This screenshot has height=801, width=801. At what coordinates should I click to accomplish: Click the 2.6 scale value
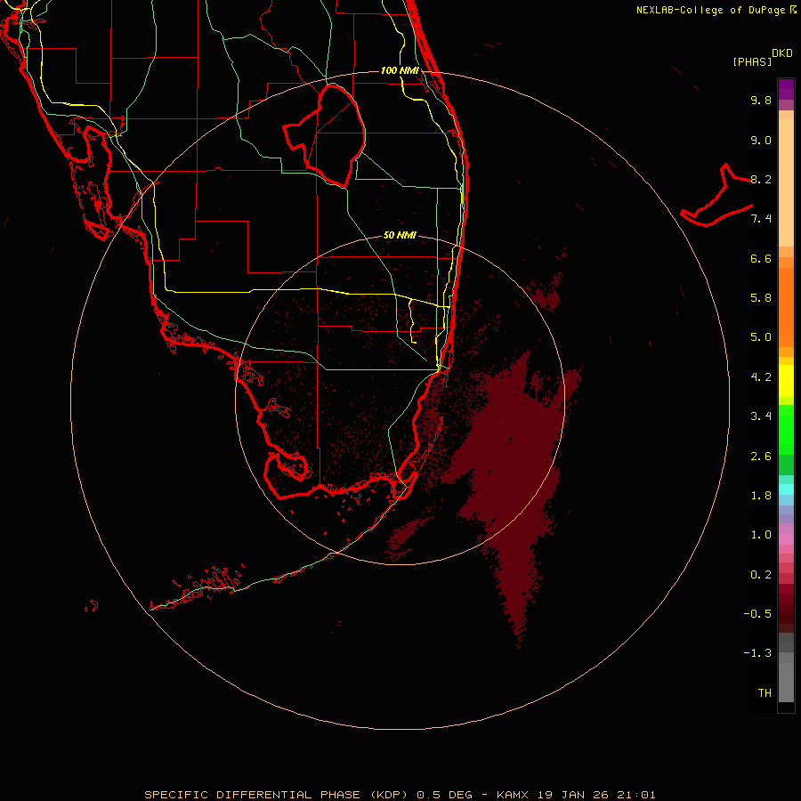point(761,457)
